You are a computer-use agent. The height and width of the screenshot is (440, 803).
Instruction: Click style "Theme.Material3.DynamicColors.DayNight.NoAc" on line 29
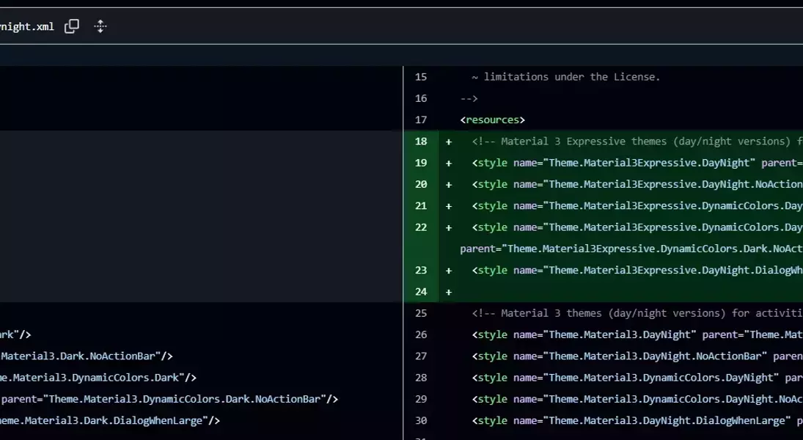click(x=637, y=400)
